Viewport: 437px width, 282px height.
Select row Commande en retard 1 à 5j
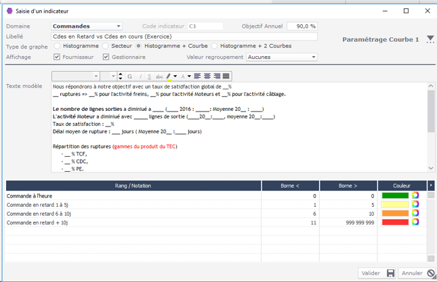tap(216, 205)
